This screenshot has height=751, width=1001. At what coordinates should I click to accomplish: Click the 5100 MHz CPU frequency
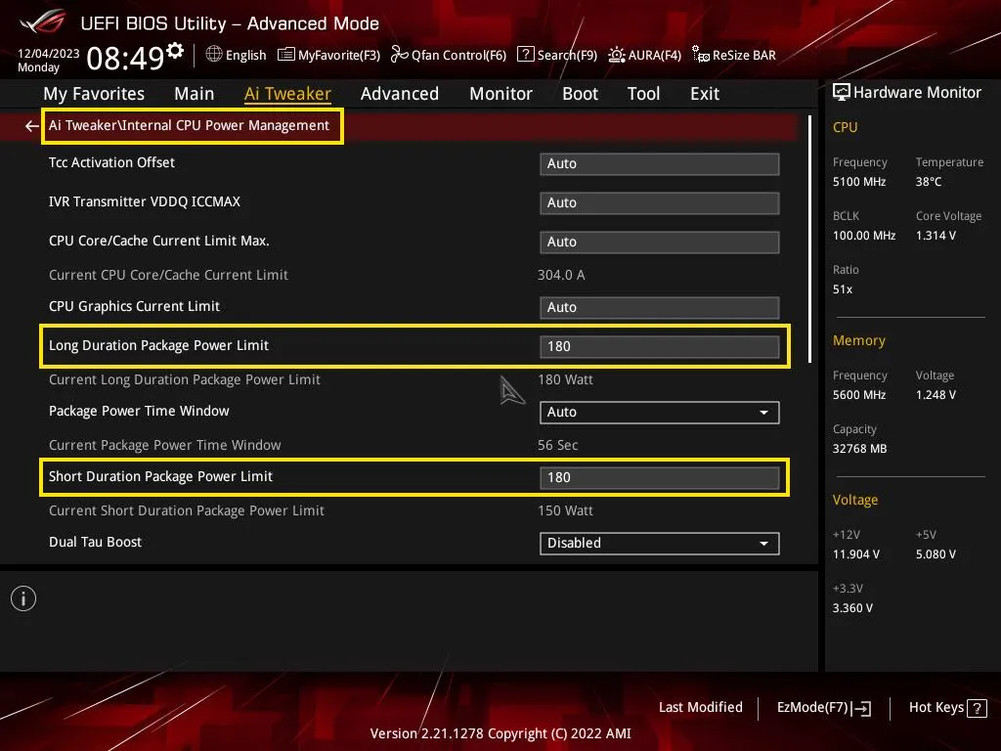point(858,181)
